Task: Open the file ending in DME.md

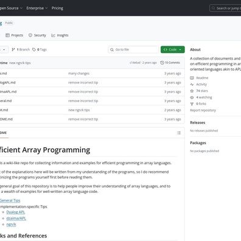Action: point(6,119)
